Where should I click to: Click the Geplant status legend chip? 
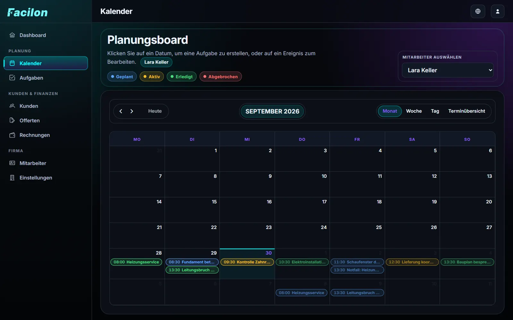[x=122, y=76]
